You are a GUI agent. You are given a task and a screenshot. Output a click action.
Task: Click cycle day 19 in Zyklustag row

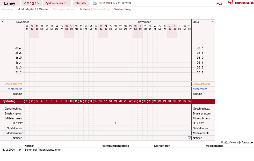115,101
